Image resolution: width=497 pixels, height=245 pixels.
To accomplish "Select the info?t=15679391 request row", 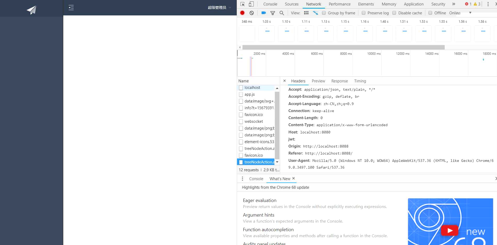I will [256, 108].
